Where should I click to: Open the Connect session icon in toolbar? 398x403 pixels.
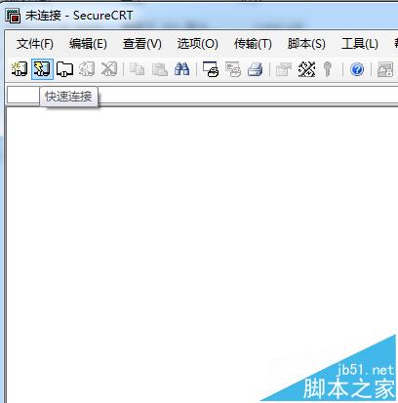[20, 69]
